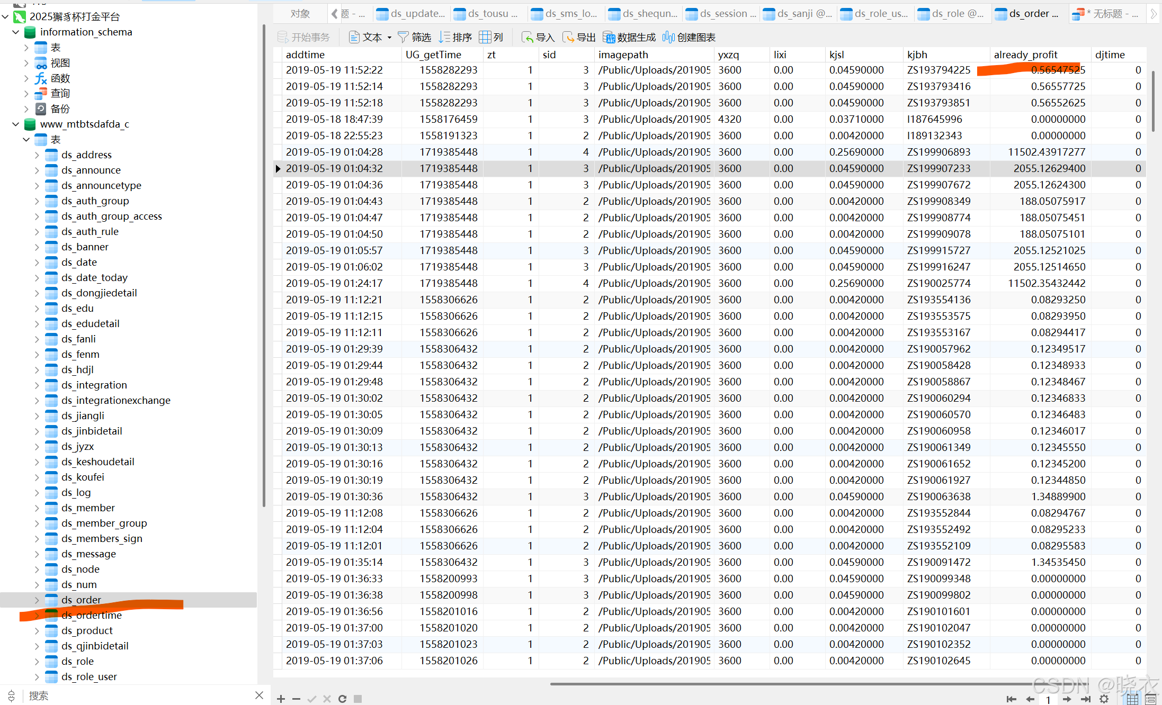
Task: Click Create Chart (创建图表) icon
Action: 668,37
